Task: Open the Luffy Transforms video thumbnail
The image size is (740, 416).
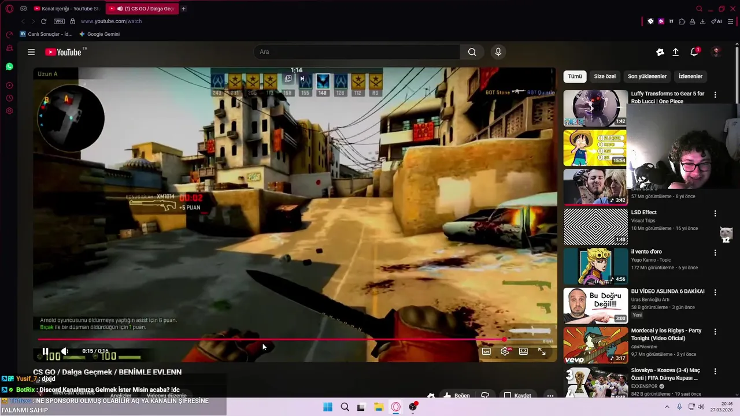Action: (595, 108)
